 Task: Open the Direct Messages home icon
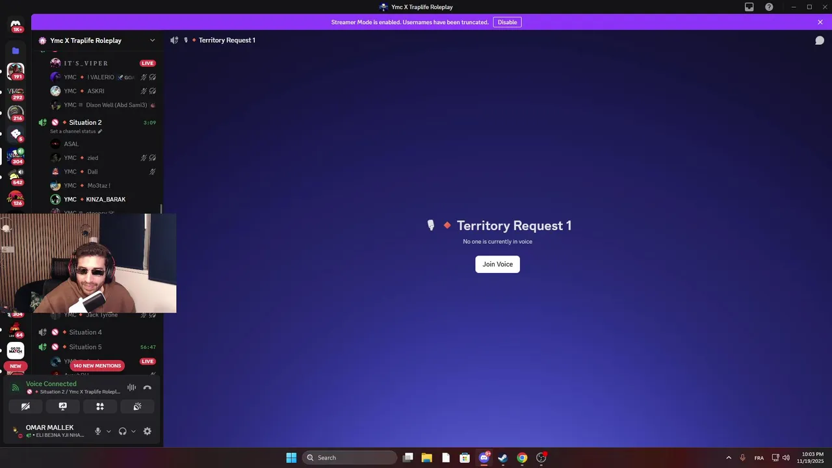[x=16, y=26]
